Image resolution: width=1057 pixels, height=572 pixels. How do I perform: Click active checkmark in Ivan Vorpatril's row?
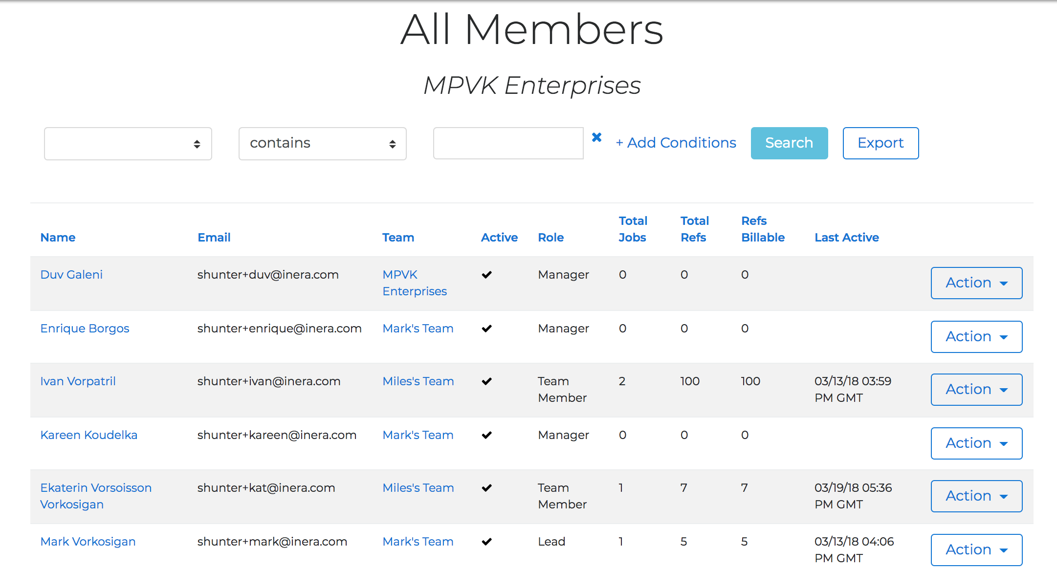coord(486,381)
